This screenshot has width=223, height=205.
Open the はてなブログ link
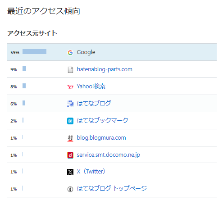click(94, 103)
